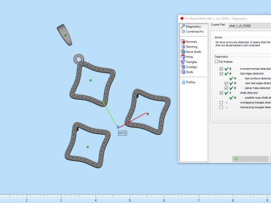Select the small wedge-shaped part
The image size is (271, 203).
click(64, 35)
